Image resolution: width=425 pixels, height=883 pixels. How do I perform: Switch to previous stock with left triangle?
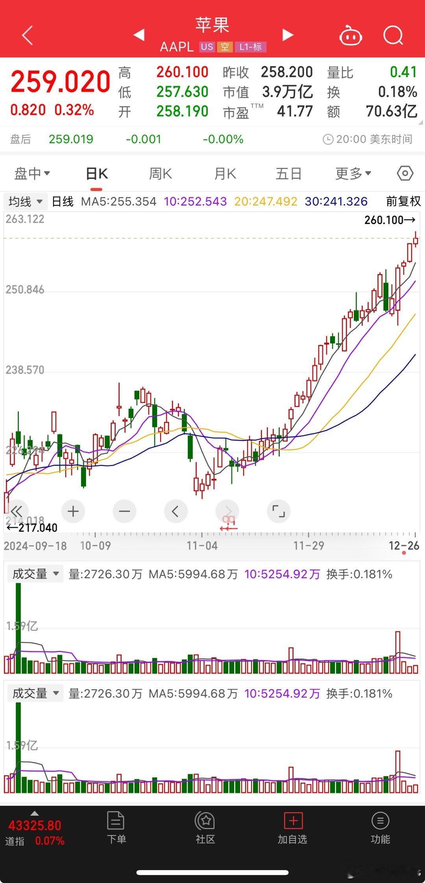click(139, 35)
